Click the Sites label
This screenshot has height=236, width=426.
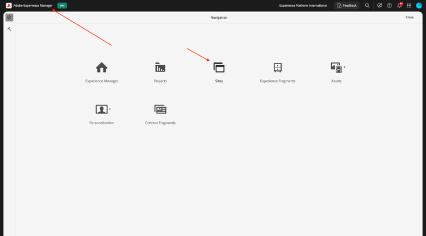pos(219,81)
